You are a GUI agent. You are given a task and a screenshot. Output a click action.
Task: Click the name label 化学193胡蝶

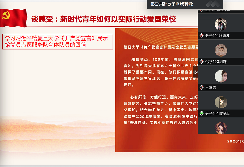[216, 62]
